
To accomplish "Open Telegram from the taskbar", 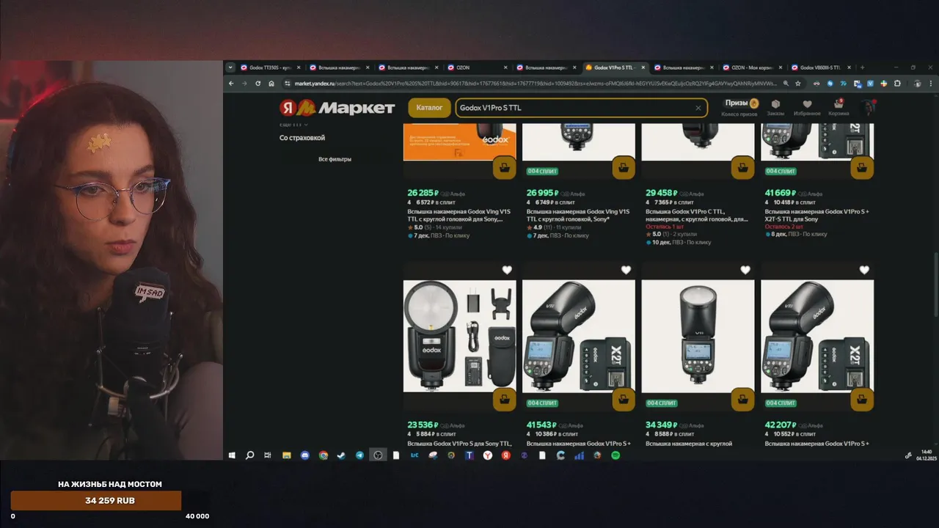I will [359, 455].
